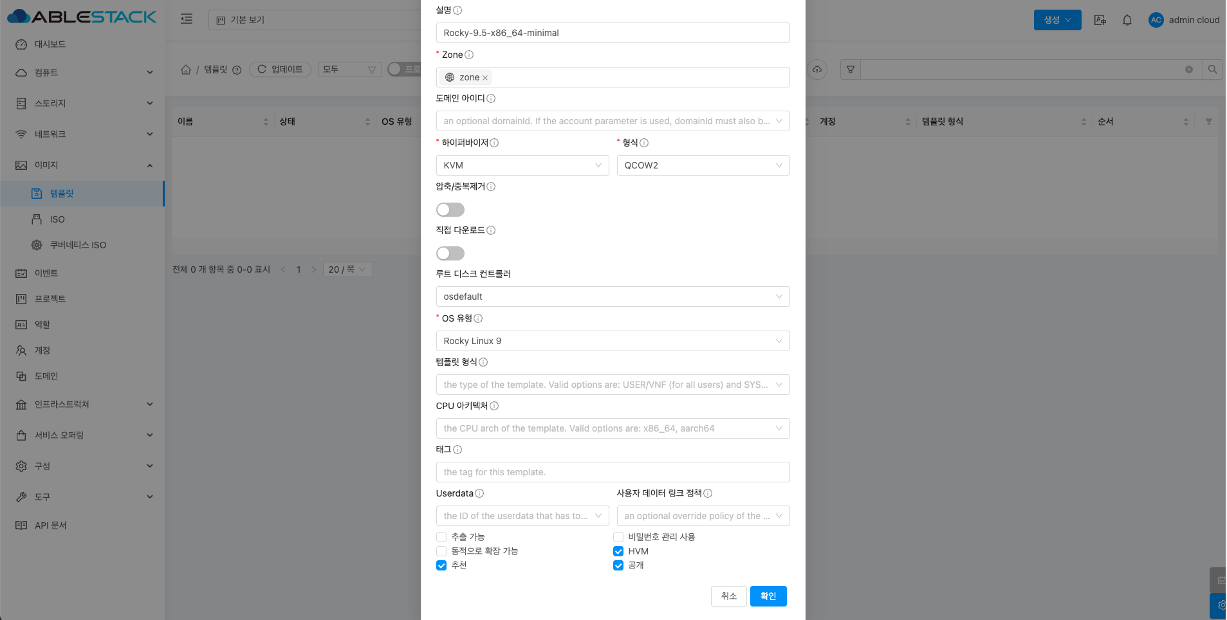Toggle the project switch in the toolbar
This screenshot has height=620, width=1227.
click(404, 69)
